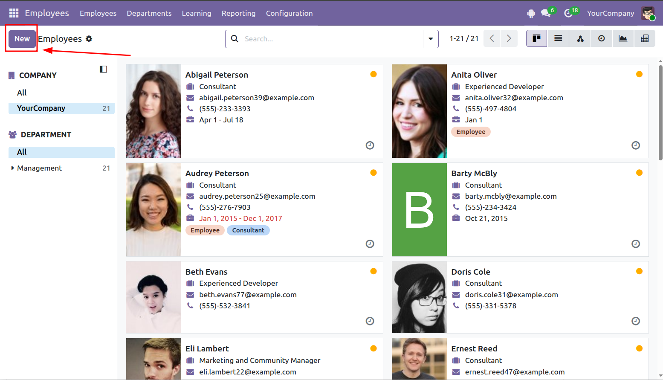The image size is (663, 380).
Task: Switch to Graph view
Action: tap(623, 38)
